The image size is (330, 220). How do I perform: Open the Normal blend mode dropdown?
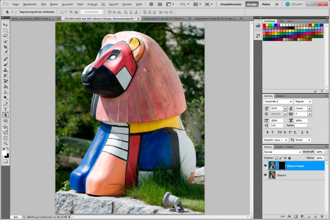283,152
